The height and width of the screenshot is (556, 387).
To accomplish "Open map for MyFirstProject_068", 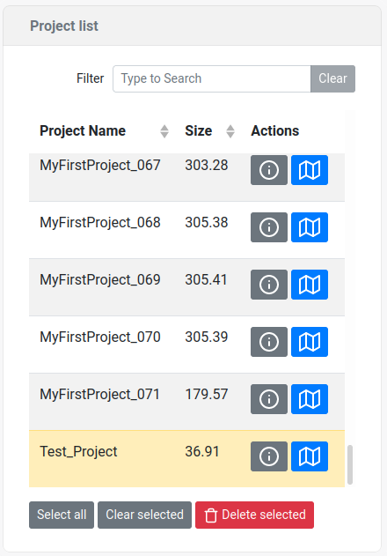I will (310, 227).
